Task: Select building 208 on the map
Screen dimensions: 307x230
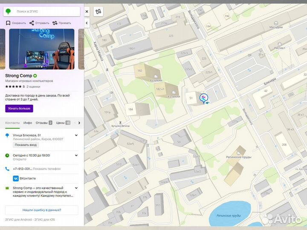Action: (284, 144)
